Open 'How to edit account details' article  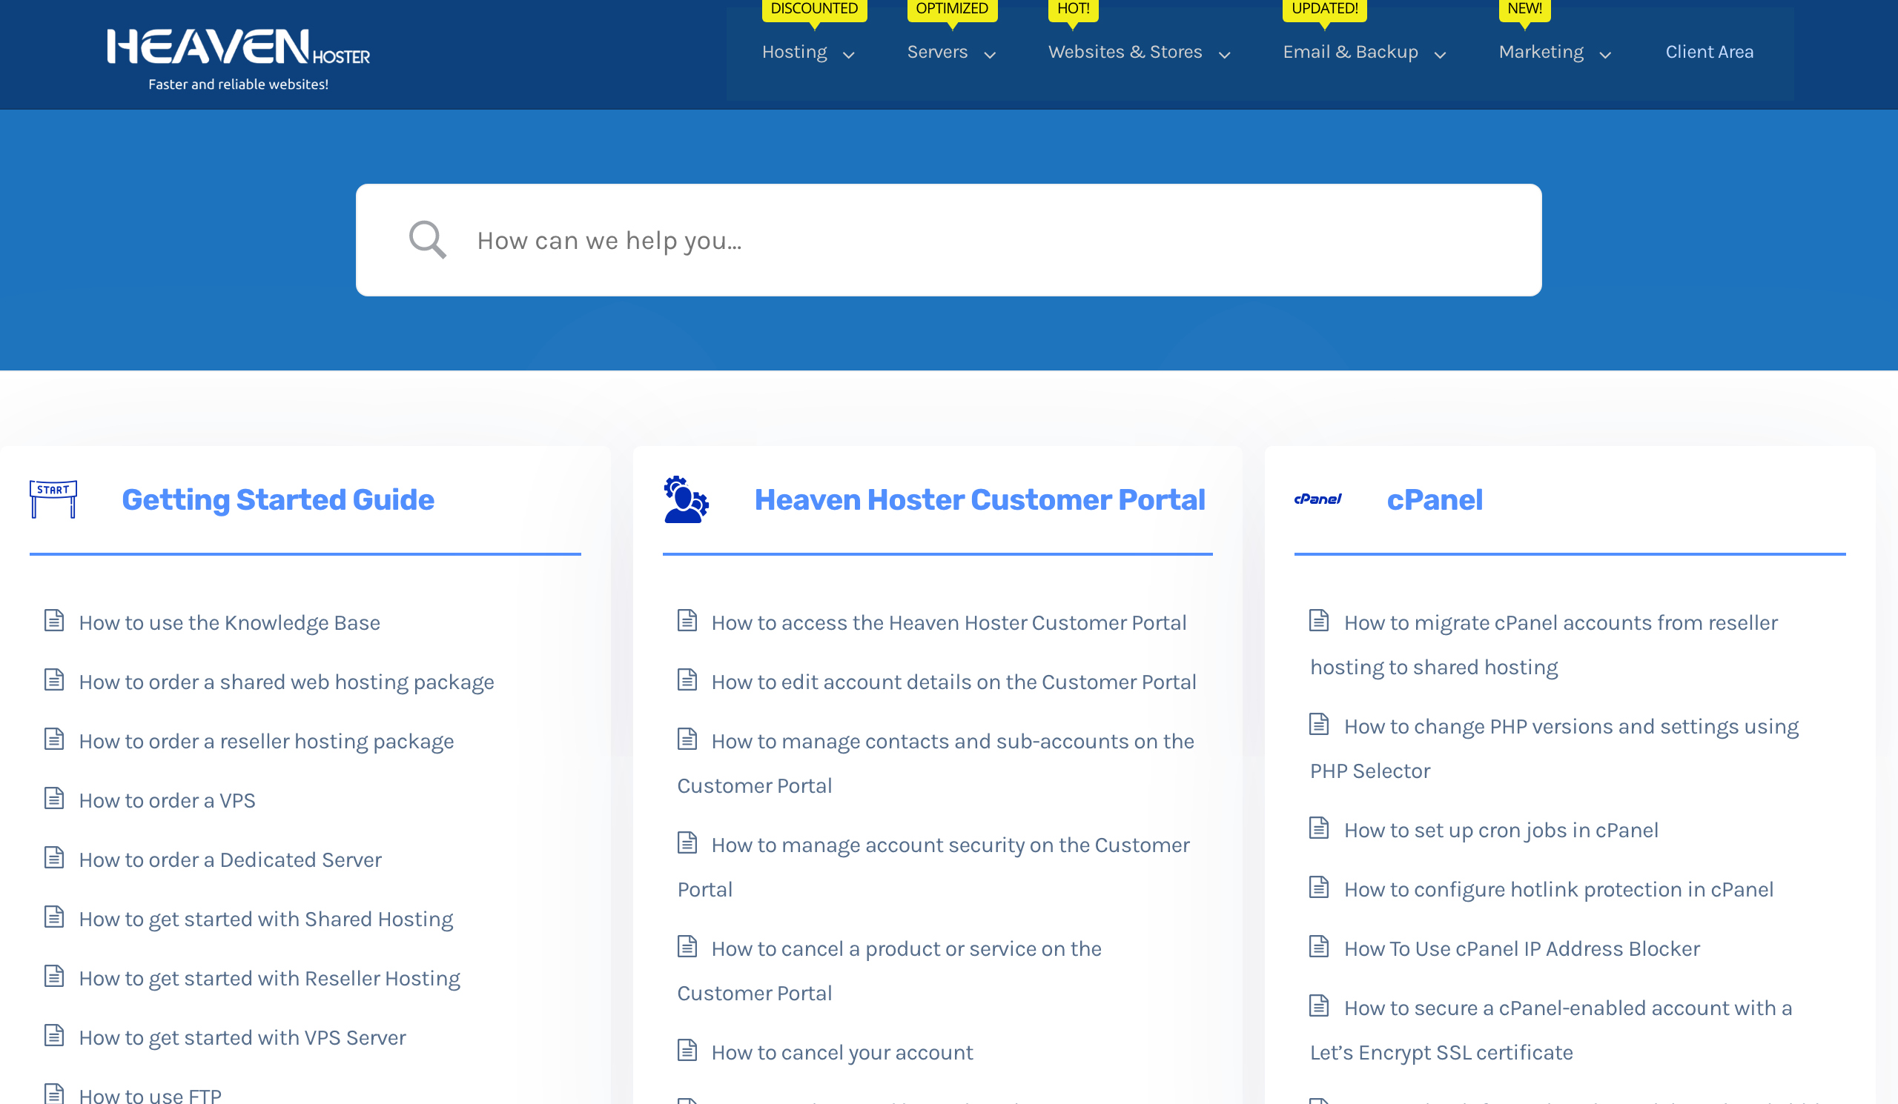tap(953, 682)
